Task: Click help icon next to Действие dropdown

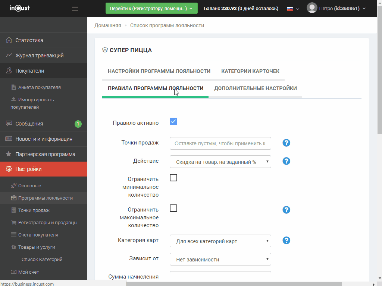Action: click(x=286, y=161)
